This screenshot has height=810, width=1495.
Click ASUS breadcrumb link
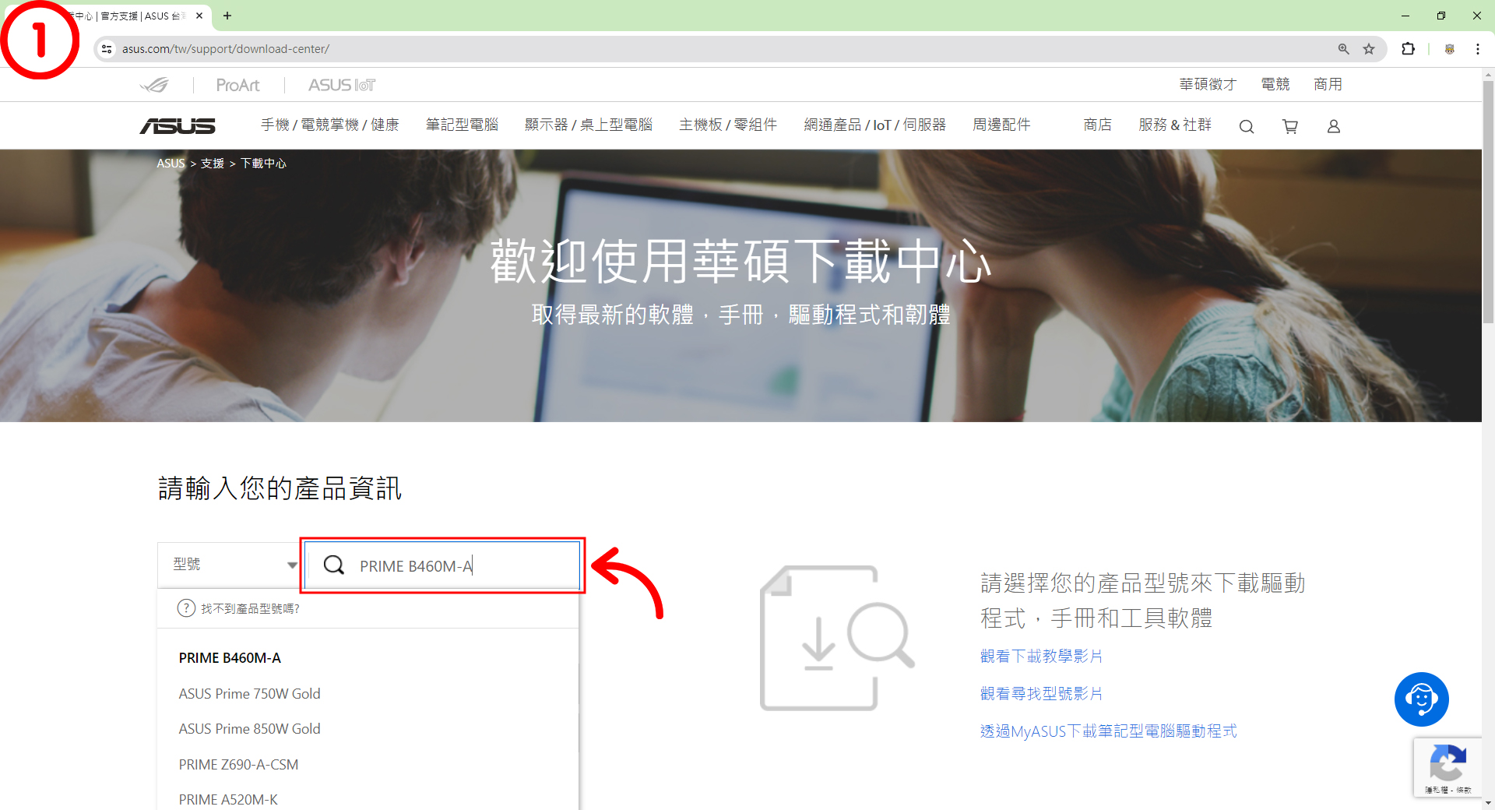coord(171,164)
